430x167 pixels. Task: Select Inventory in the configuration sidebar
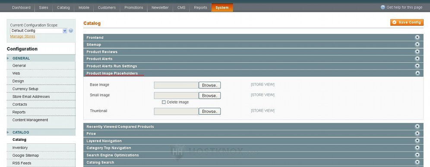pyautogui.click(x=20, y=148)
